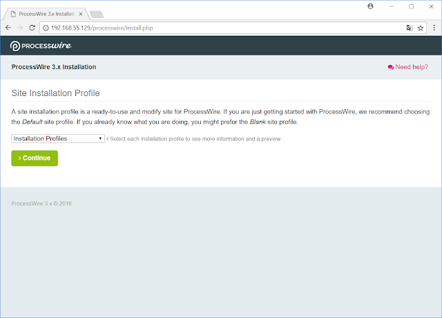The image size is (442, 318).
Task: Close the ProcessWire 3.x Installation tab
Action: [x=81, y=14]
